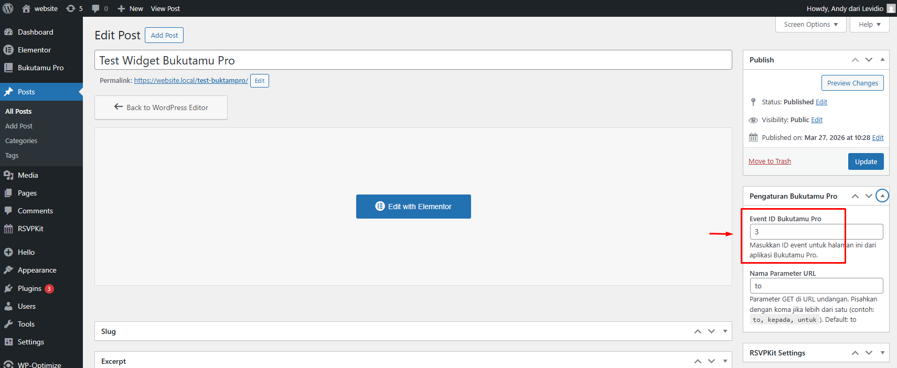Click the Add Post button beside Edit Post
This screenshot has width=897, height=368.
point(164,35)
